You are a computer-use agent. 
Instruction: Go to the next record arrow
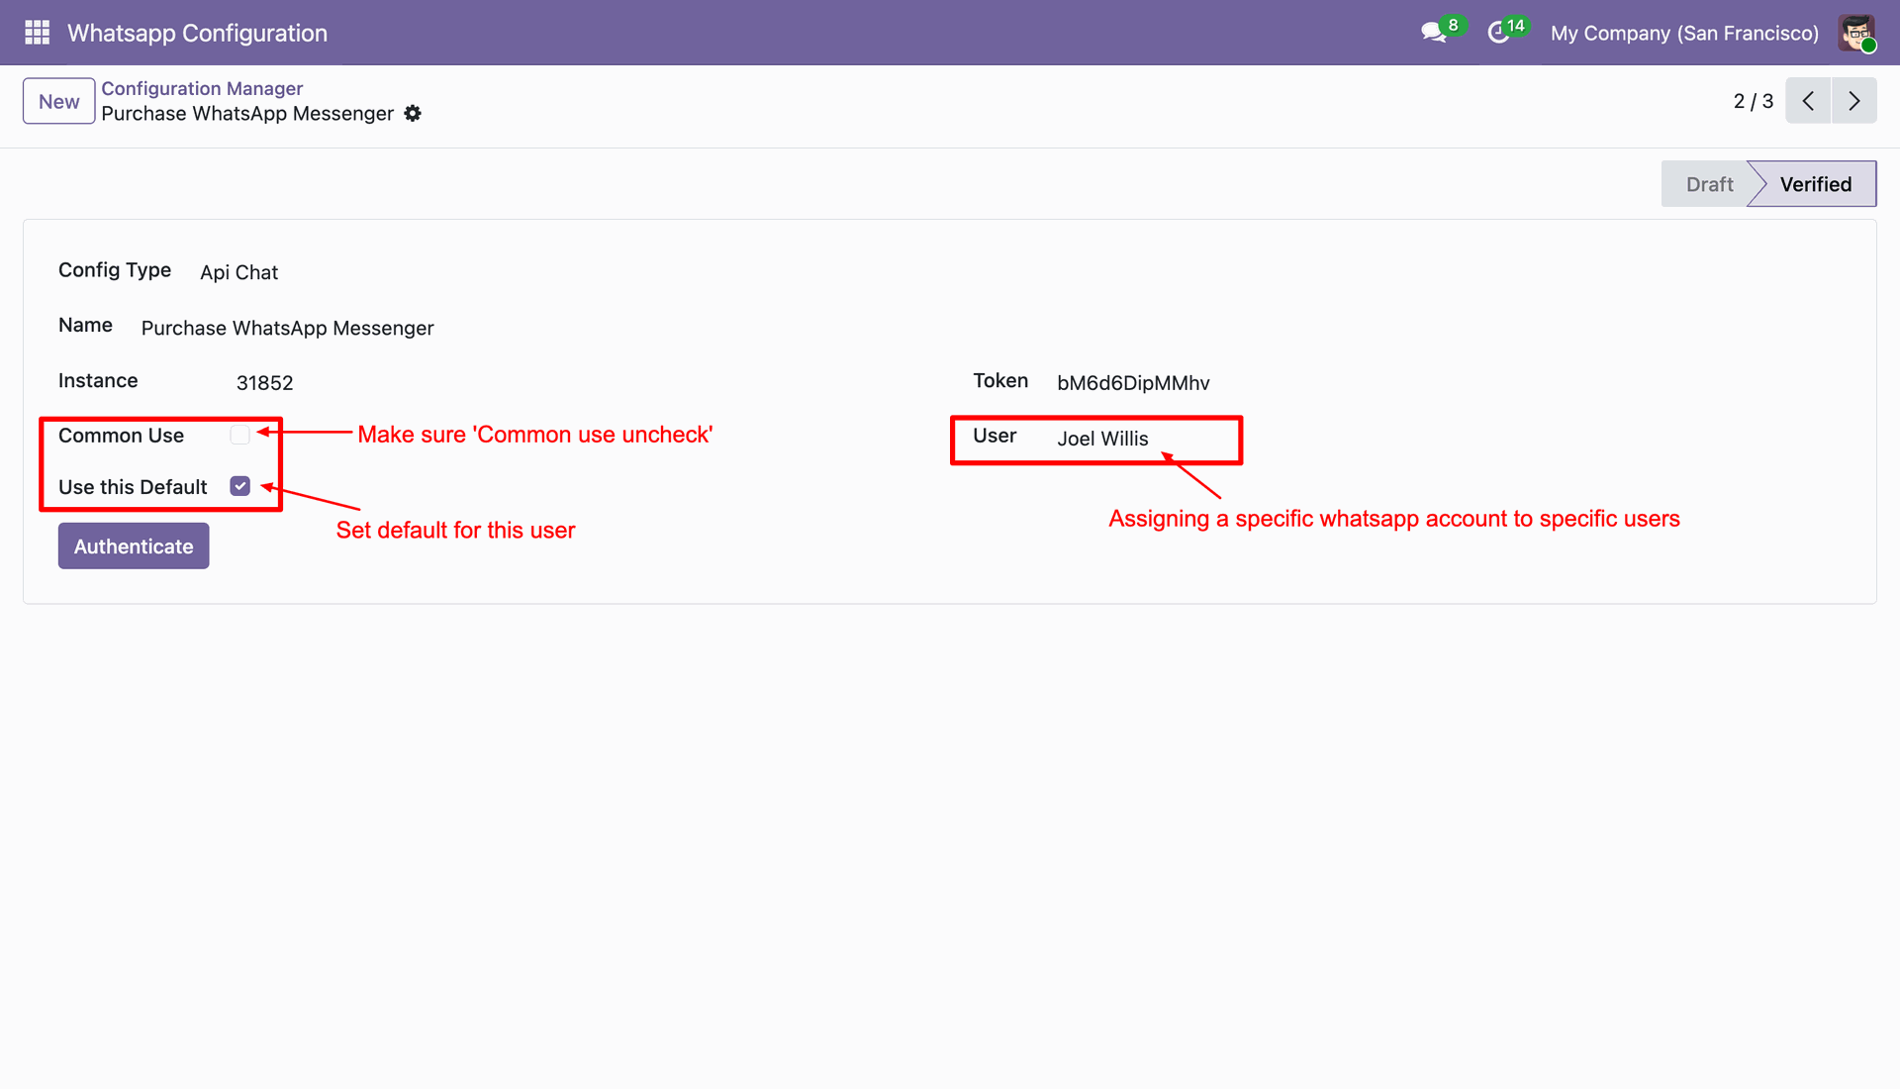[x=1853, y=101]
